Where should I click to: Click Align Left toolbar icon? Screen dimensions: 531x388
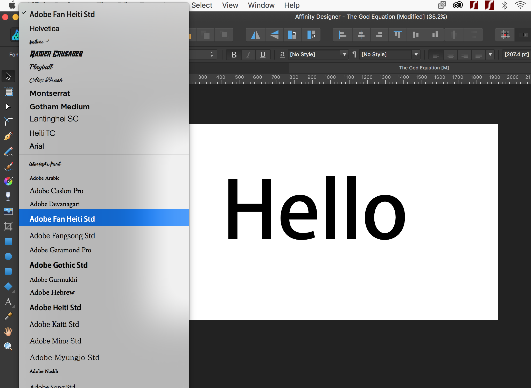[x=343, y=35]
